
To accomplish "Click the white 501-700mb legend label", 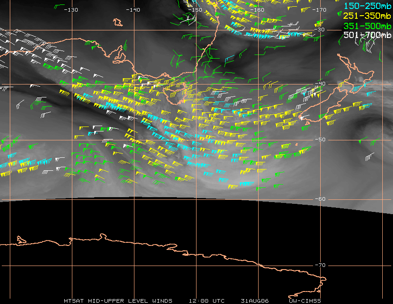I will click(367, 35).
